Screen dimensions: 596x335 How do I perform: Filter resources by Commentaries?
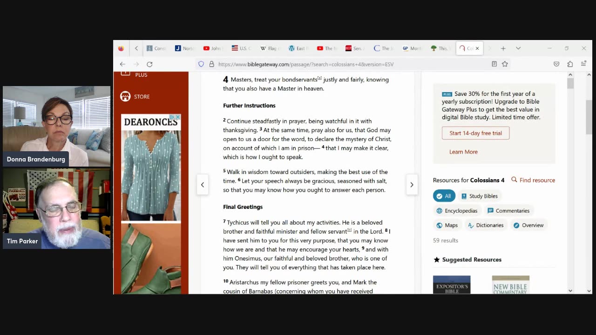508,211
